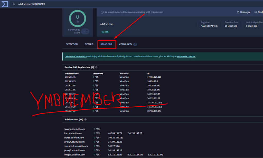Click IP 100.26.202.132 in statsd row

[116, 138]
